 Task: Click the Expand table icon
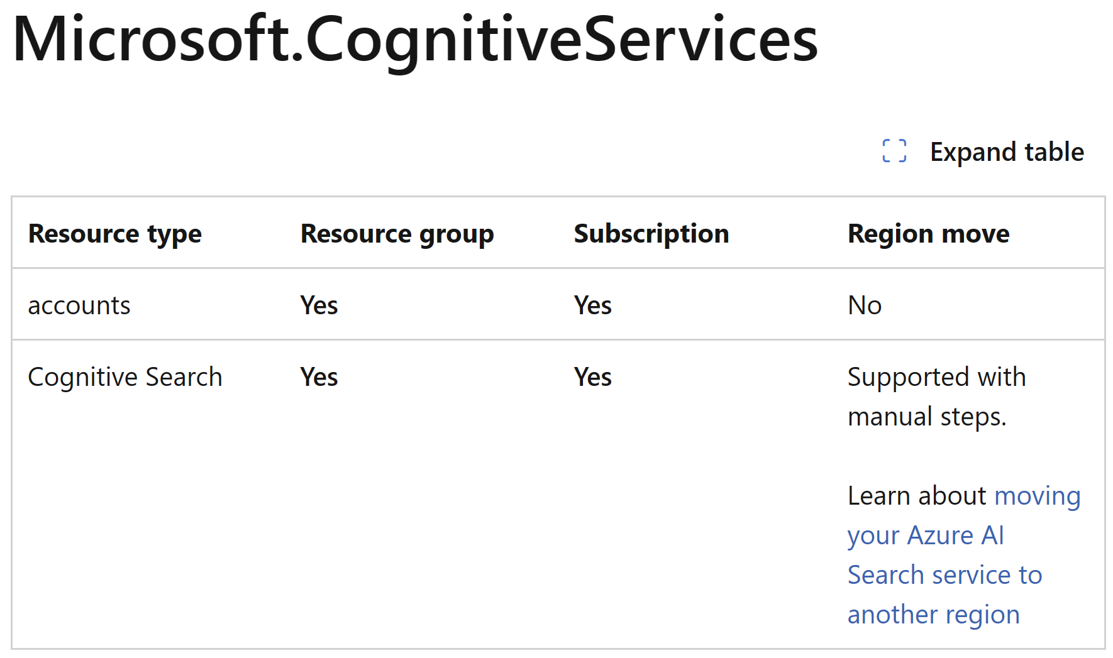click(x=894, y=151)
